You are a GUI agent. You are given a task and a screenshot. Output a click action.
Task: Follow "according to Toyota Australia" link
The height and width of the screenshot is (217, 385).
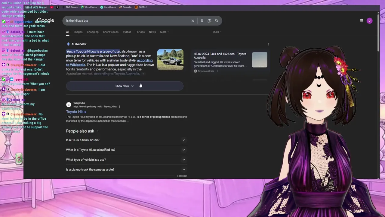pos(117,74)
